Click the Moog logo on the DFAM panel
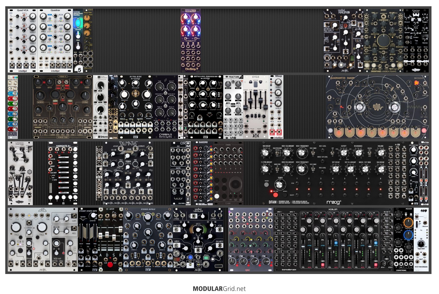Image resolution: width=439 pixels, height=294 pixels. tap(334, 202)
